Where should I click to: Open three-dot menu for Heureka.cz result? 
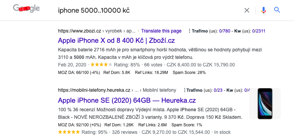point(185,90)
